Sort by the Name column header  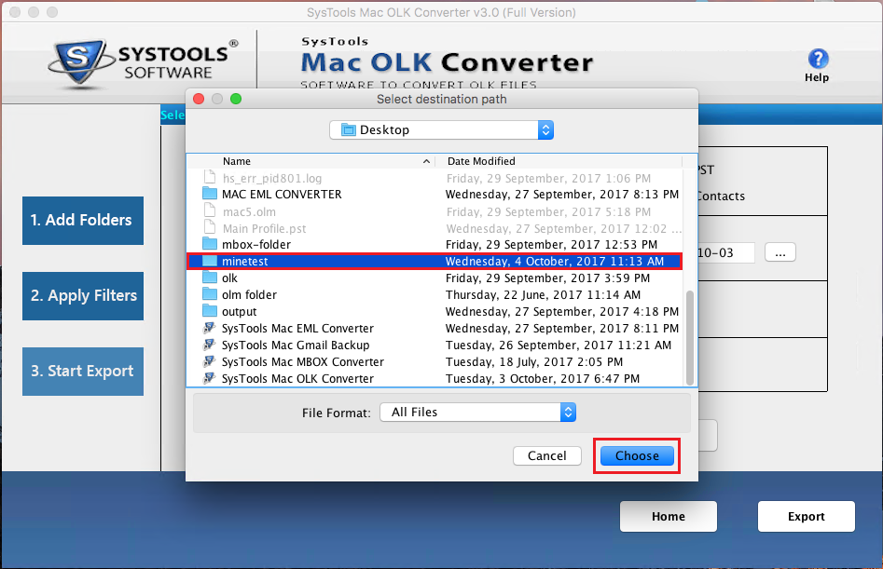[x=236, y=161]
